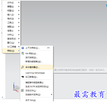Viewport: 107px width, 103px height.
Task: Open 发行说明(R)... release notes
Action: point(37,58)
